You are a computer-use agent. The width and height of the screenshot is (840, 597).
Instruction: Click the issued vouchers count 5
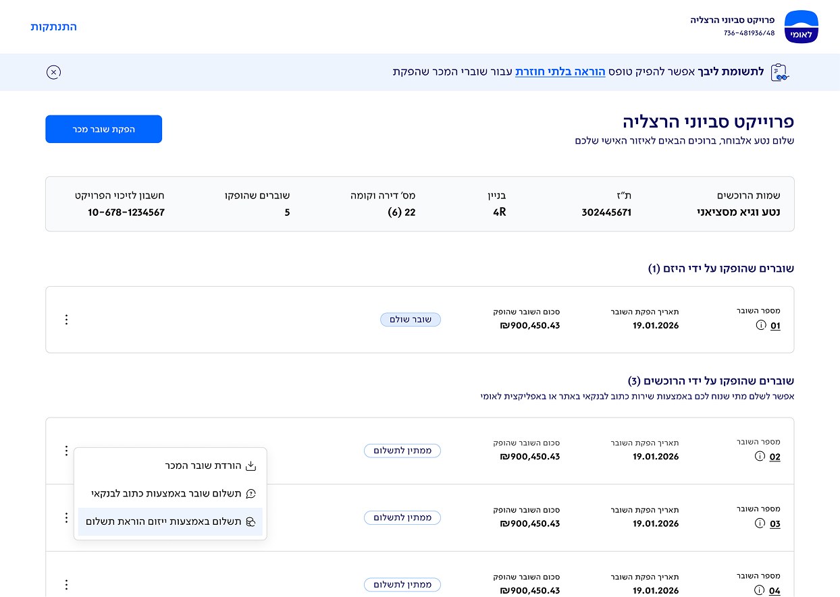pyautogui.click(x=288, y=212)
